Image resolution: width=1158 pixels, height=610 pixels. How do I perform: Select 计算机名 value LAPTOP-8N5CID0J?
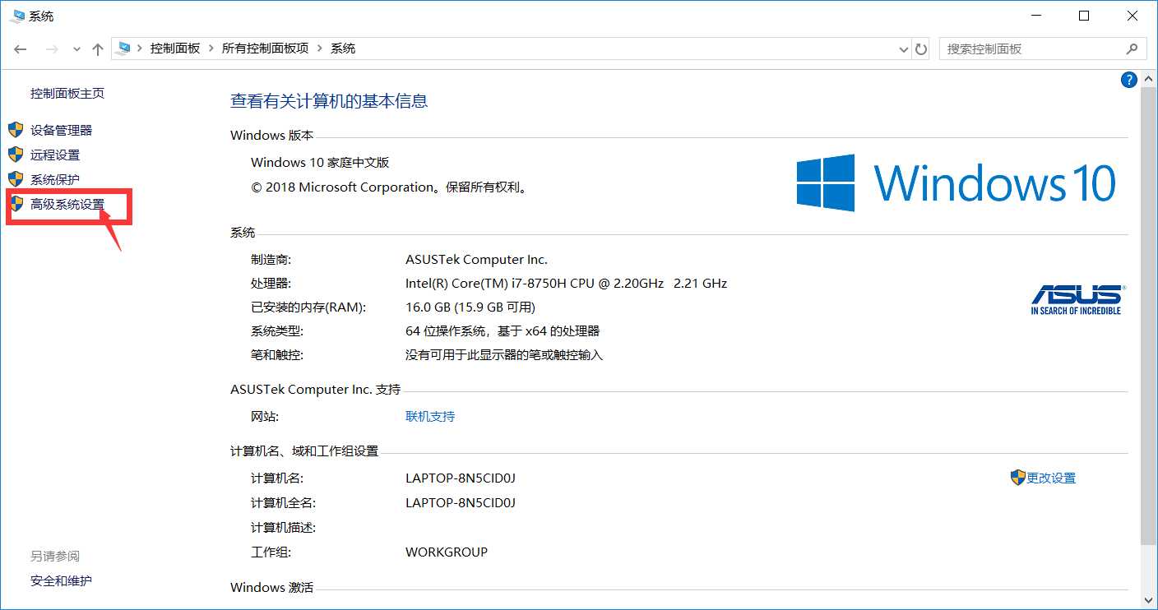pos(461,478)
